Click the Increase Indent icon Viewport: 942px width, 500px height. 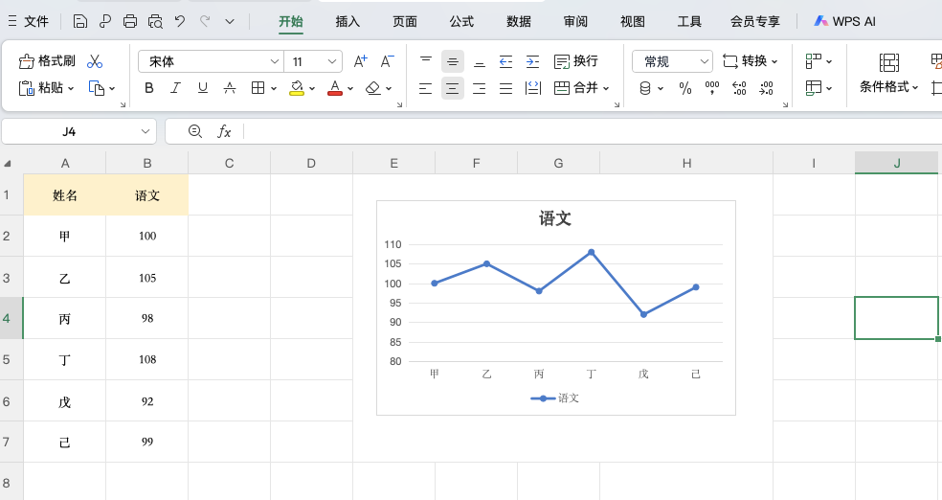click(532, 61)
